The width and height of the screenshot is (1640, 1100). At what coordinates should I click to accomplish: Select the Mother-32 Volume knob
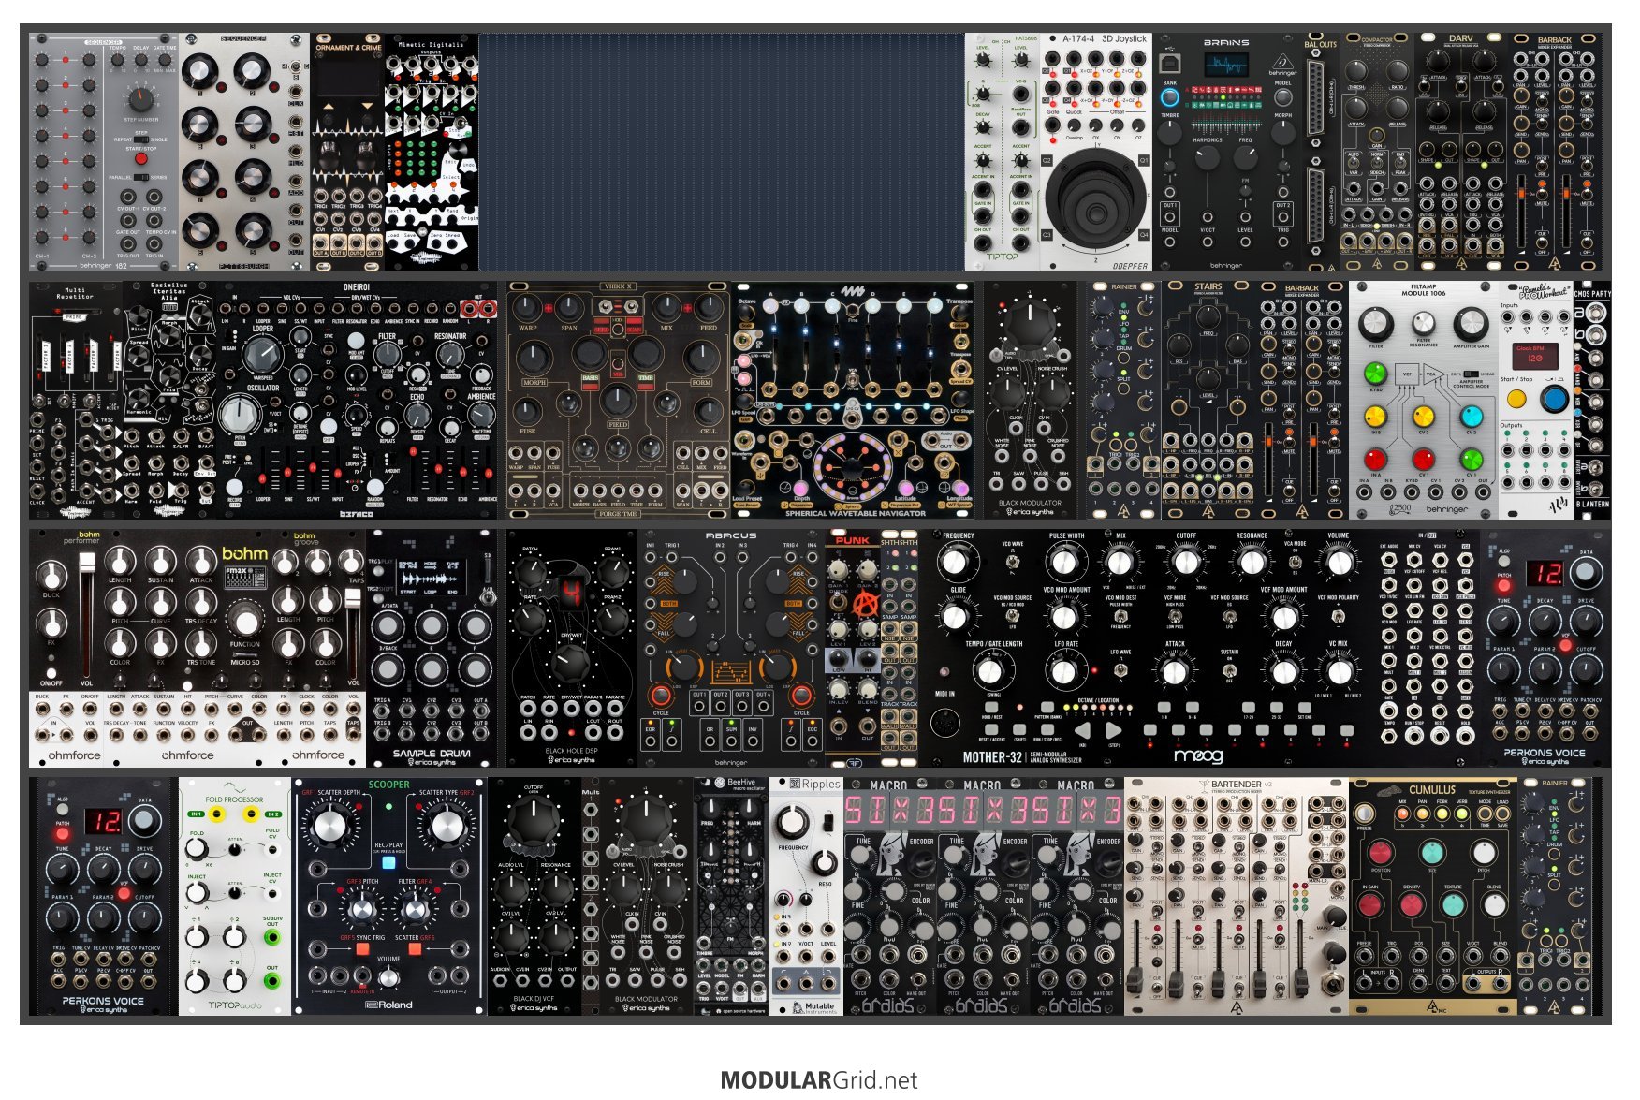[1340, 562]
